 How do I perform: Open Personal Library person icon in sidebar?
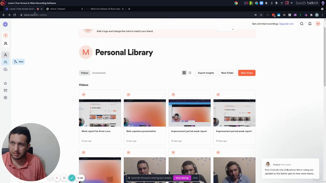[5, 55]
